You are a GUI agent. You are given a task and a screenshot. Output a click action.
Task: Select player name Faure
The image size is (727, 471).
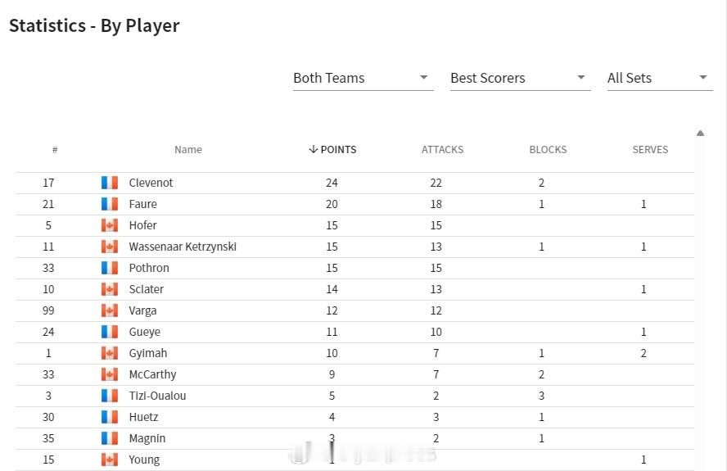142,204
